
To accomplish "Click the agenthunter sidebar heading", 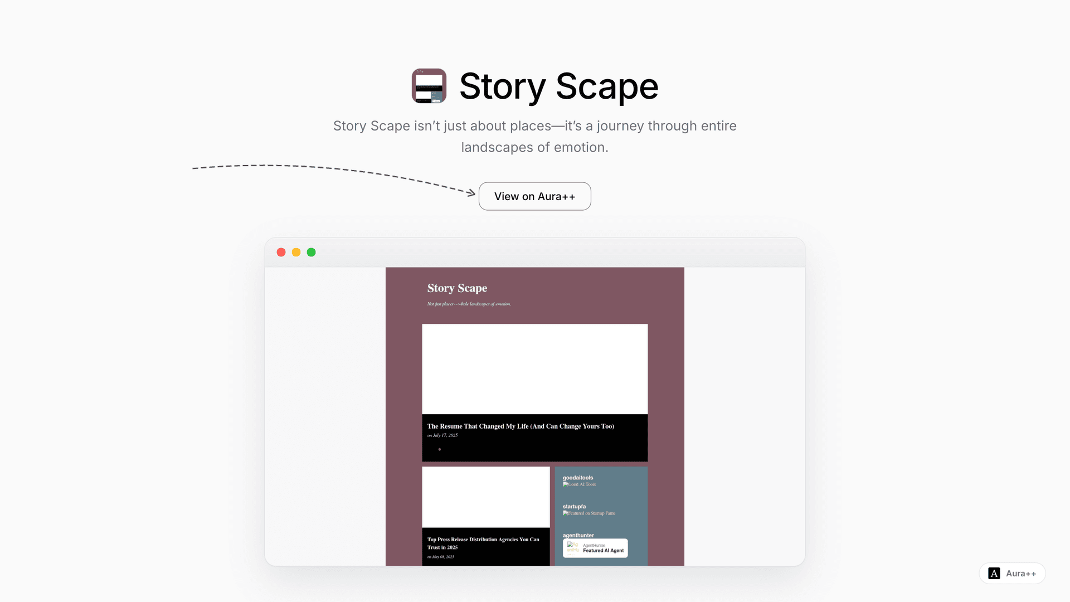I will click(x=578, y=535).
